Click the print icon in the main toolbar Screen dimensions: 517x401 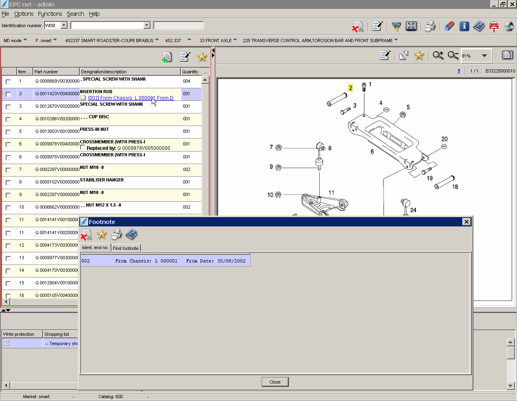[x=430, y=26]
